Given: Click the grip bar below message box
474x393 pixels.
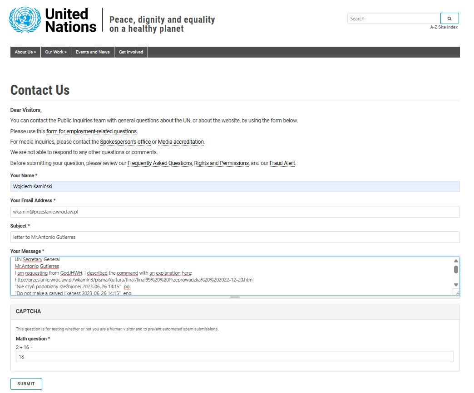Looking at the screenshot, I should pyautogui.click(x=235, y=297).
